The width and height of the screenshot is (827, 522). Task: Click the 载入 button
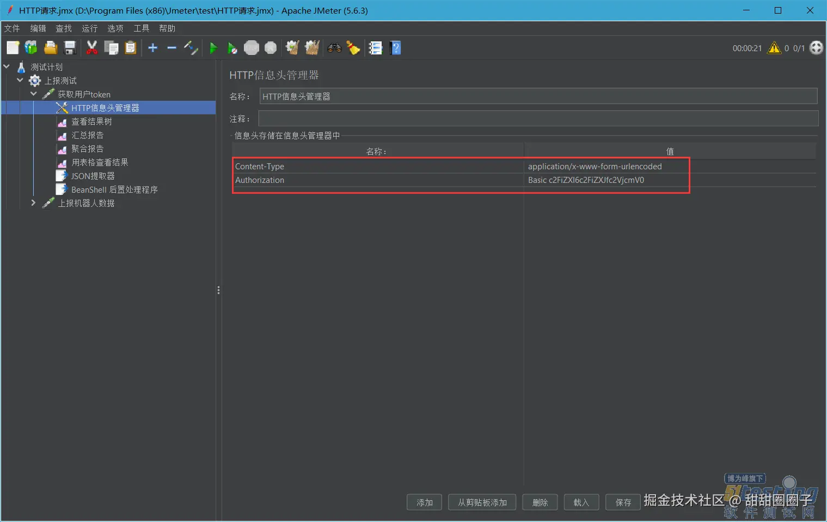(581, 502)
